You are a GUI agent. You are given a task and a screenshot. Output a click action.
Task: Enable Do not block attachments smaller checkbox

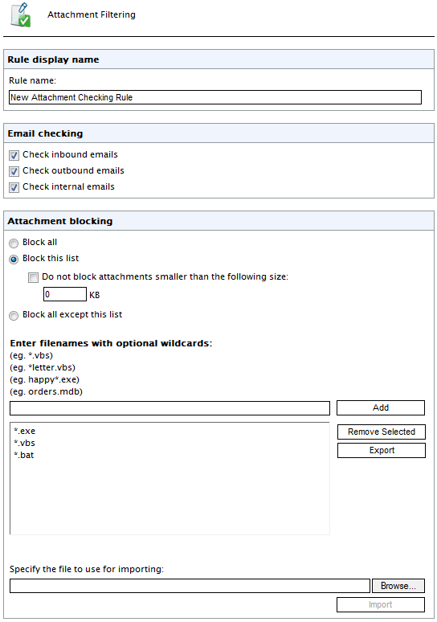click(x=33, y=277)
